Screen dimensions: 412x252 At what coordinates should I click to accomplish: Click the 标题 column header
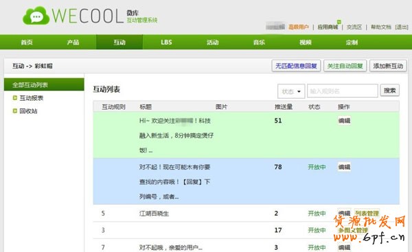tap(146, 107)
